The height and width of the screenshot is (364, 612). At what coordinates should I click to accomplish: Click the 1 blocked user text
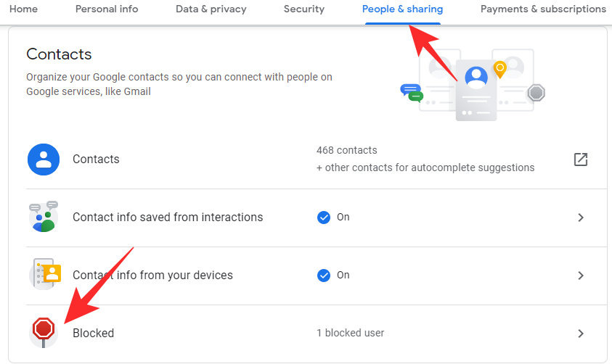point(351,333)
